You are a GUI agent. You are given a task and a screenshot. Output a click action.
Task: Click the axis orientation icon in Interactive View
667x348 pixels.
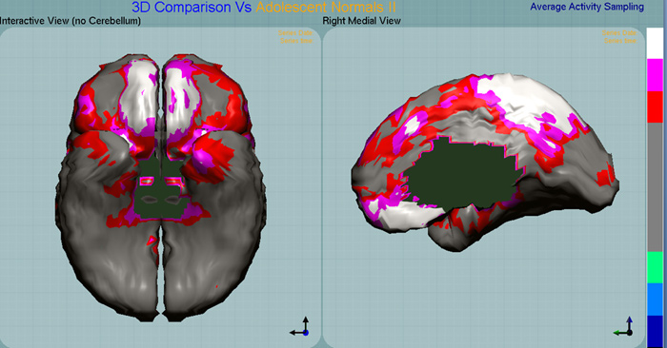tap(300, 327)
